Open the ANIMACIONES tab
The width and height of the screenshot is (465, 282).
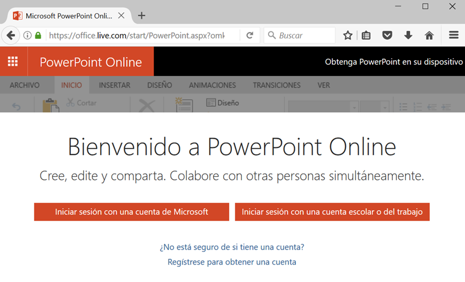212,85
